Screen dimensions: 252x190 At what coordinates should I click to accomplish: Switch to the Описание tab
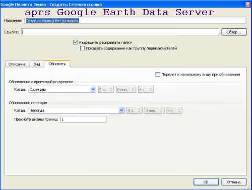pyautogui.click(x=17, y=64)
